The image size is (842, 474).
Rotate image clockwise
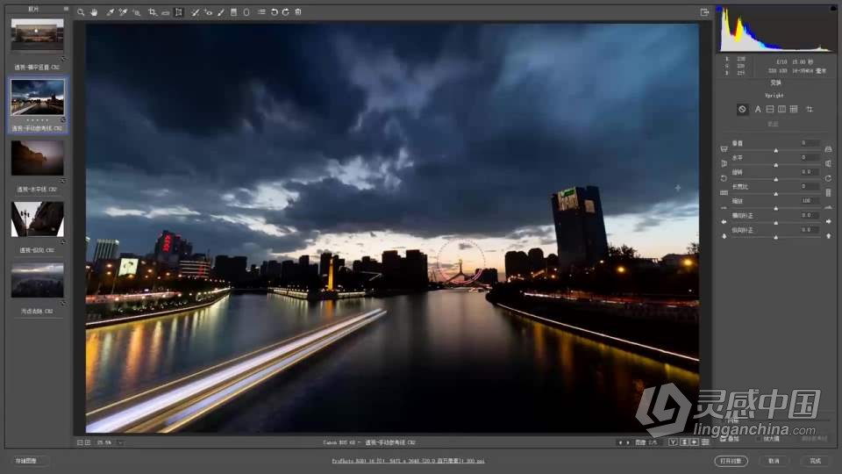pos(286,11)
